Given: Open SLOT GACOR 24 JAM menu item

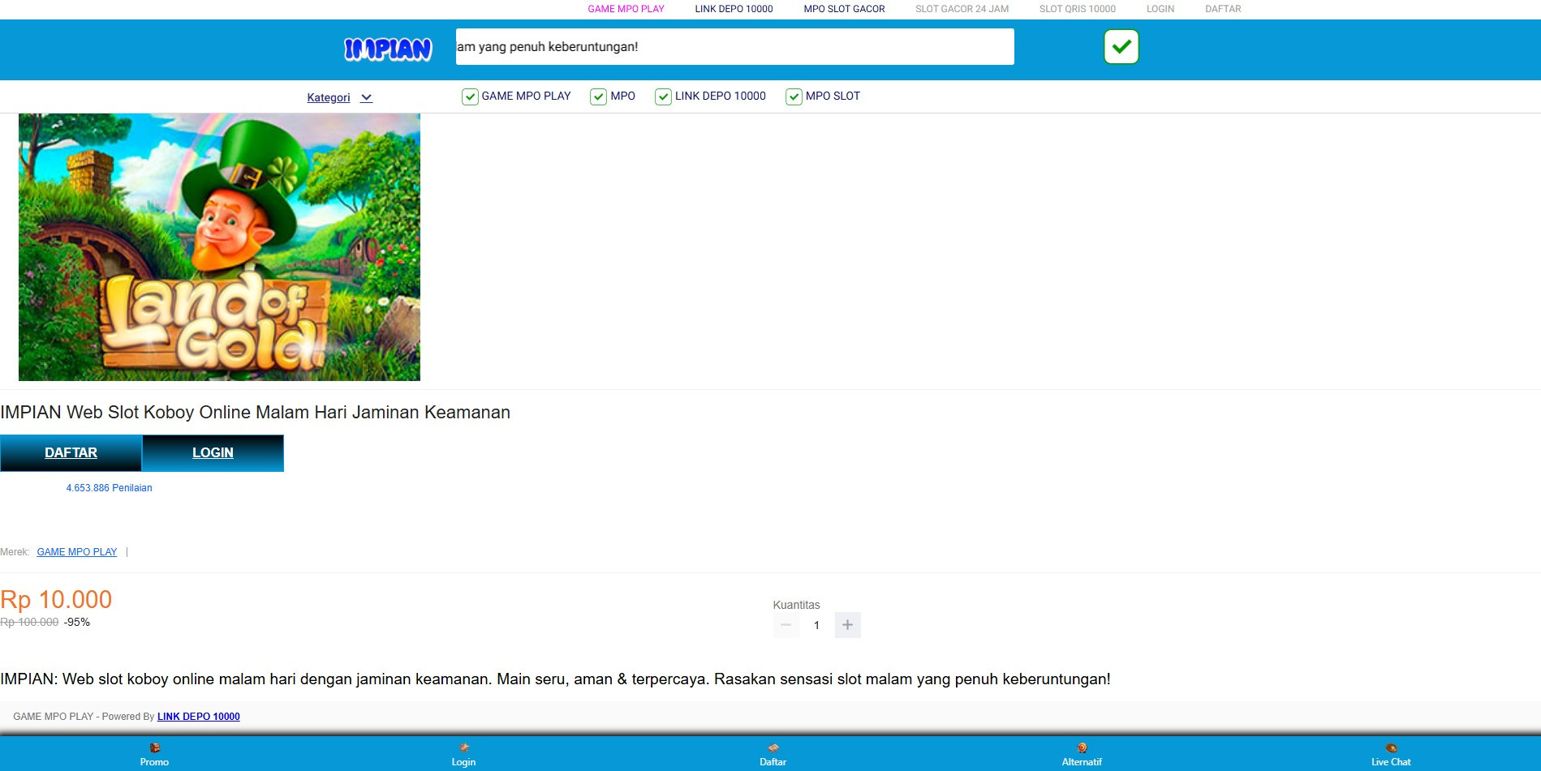Looking at the screenshot, I should 962,9.
